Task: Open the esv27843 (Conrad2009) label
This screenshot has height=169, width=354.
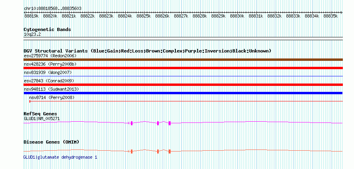Action: point(49,81)
